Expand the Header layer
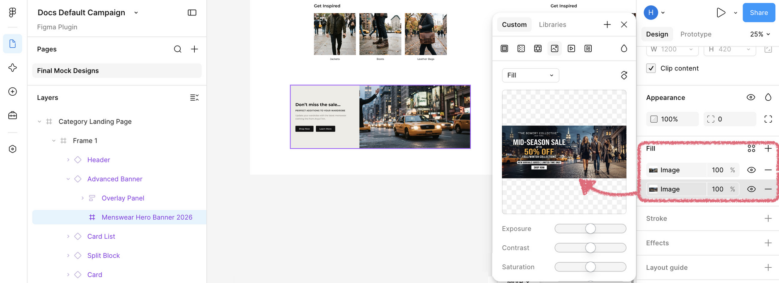779x283 pixels. click(x=68, y=160)
